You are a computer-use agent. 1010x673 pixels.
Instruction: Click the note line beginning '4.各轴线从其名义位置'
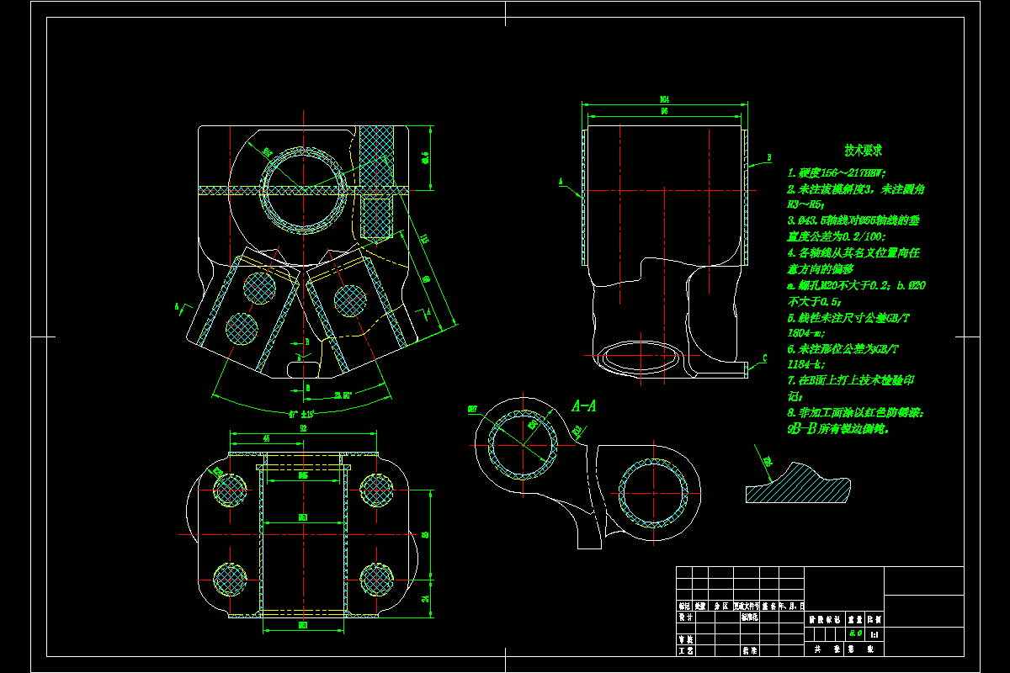(x=853, y=253)
